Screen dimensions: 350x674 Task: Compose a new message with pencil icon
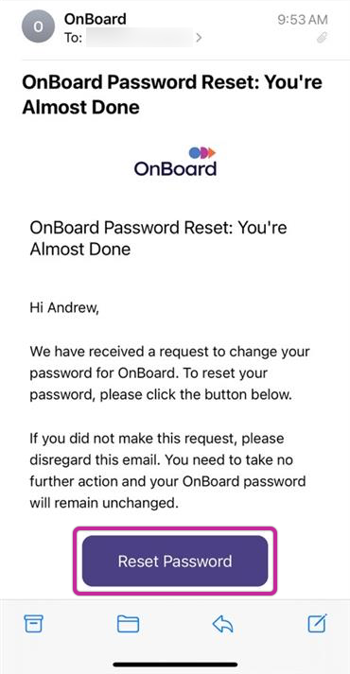[x=318, y=623]
